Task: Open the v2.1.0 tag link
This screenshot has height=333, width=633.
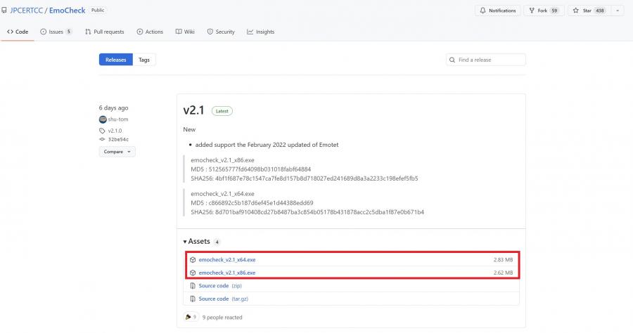Action: pos(115,131)
